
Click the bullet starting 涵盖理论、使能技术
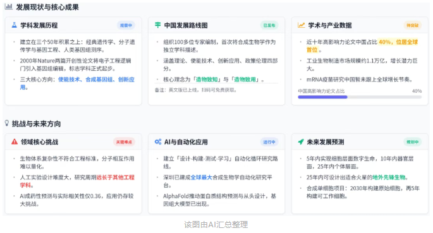(221, 64)
